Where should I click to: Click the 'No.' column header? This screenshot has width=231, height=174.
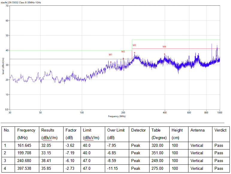(8, 134)
